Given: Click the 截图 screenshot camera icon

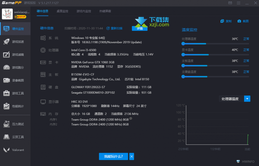Looking at the screenshot, I should tap(239, 21).
